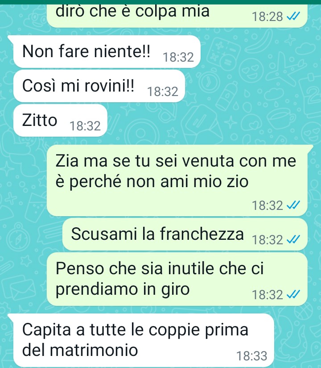Select the 'Zitto' message bubble

click(60, 121)
